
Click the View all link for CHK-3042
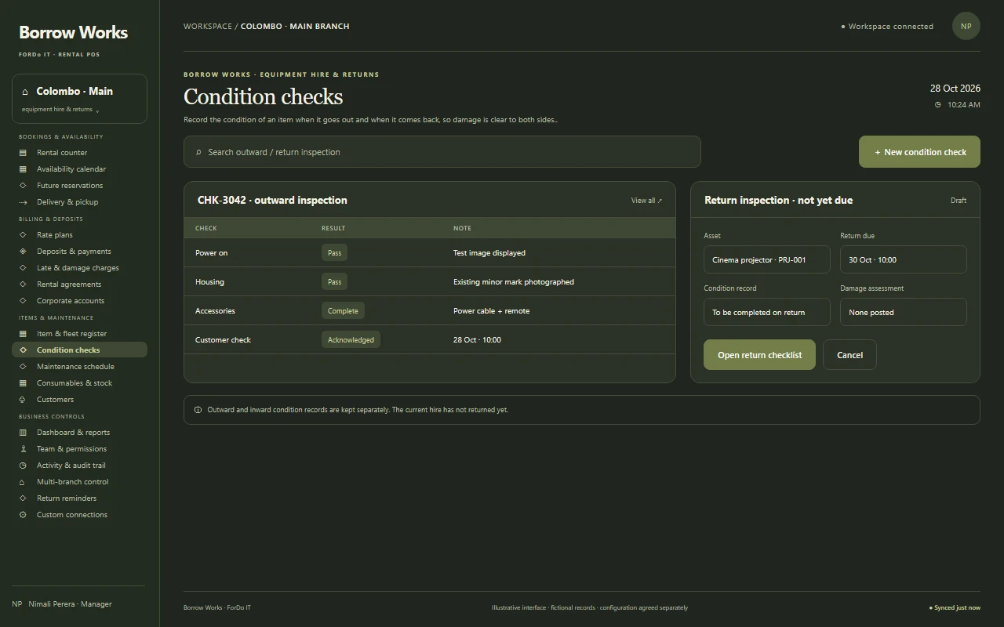click(646, 201)
